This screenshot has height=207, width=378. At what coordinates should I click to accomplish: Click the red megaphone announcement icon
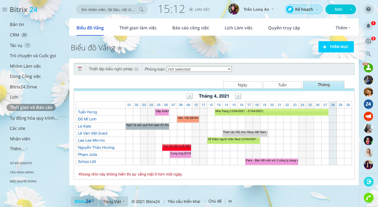click(x=368, y=116)
